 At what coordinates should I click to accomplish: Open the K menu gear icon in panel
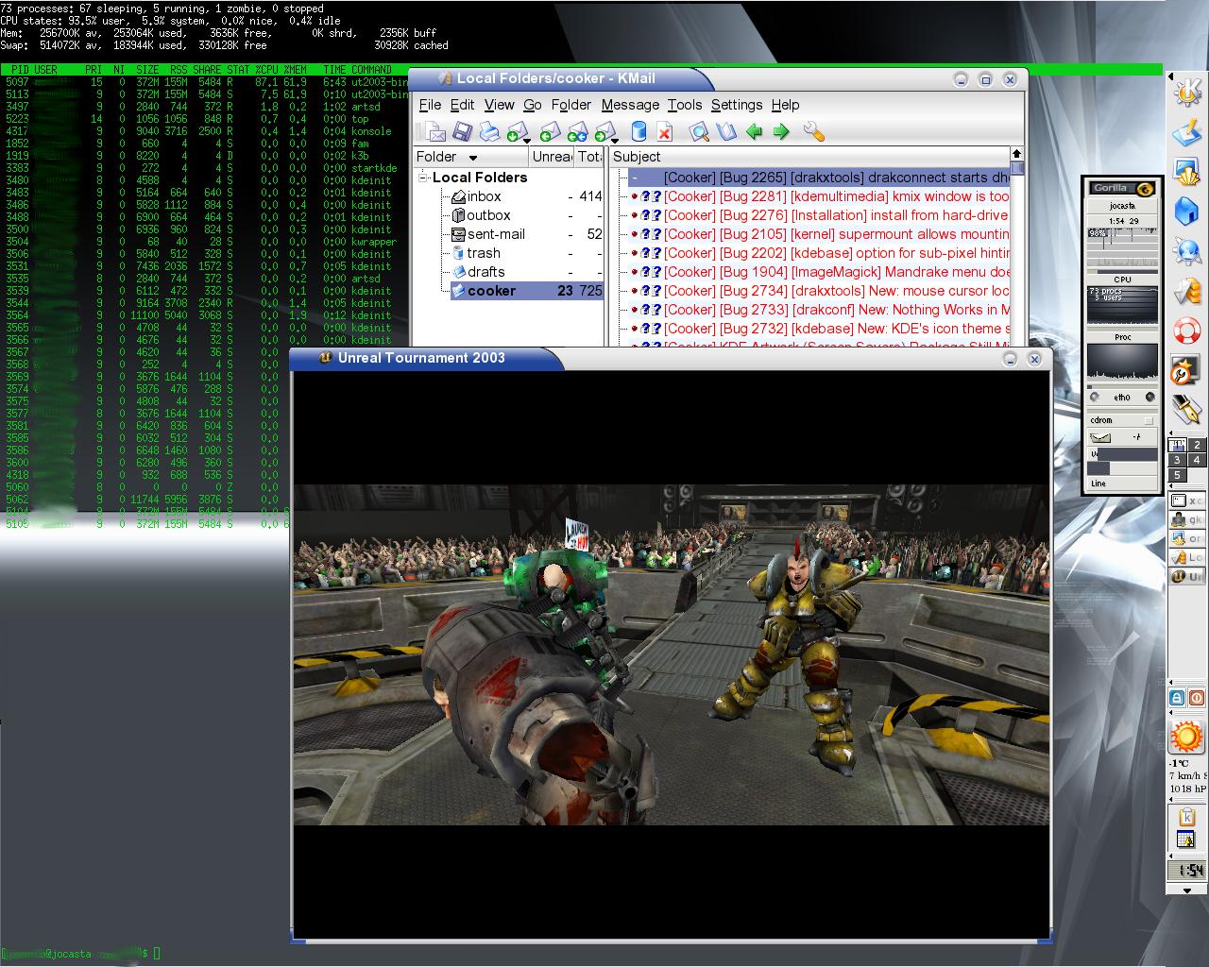[1186, 92]
